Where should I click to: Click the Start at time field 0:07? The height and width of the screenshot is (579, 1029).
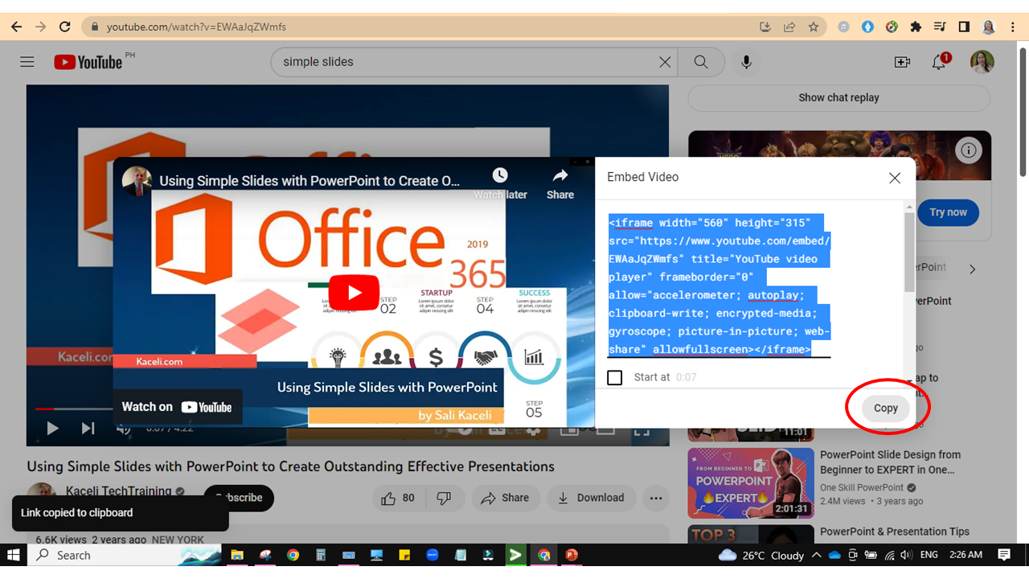(687, 377)
